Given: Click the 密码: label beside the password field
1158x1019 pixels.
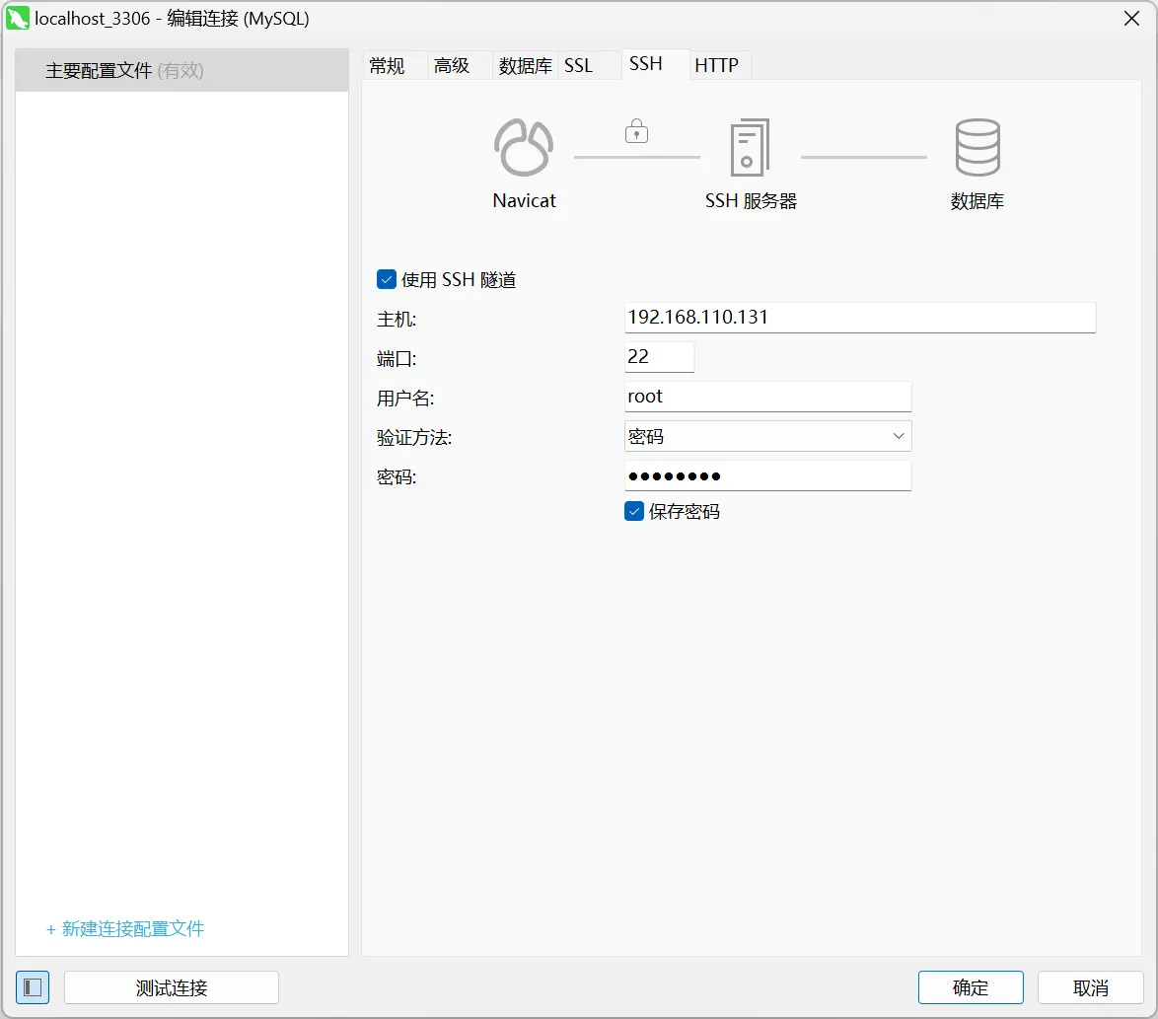Looking at the screenshot, I should 397,477.
